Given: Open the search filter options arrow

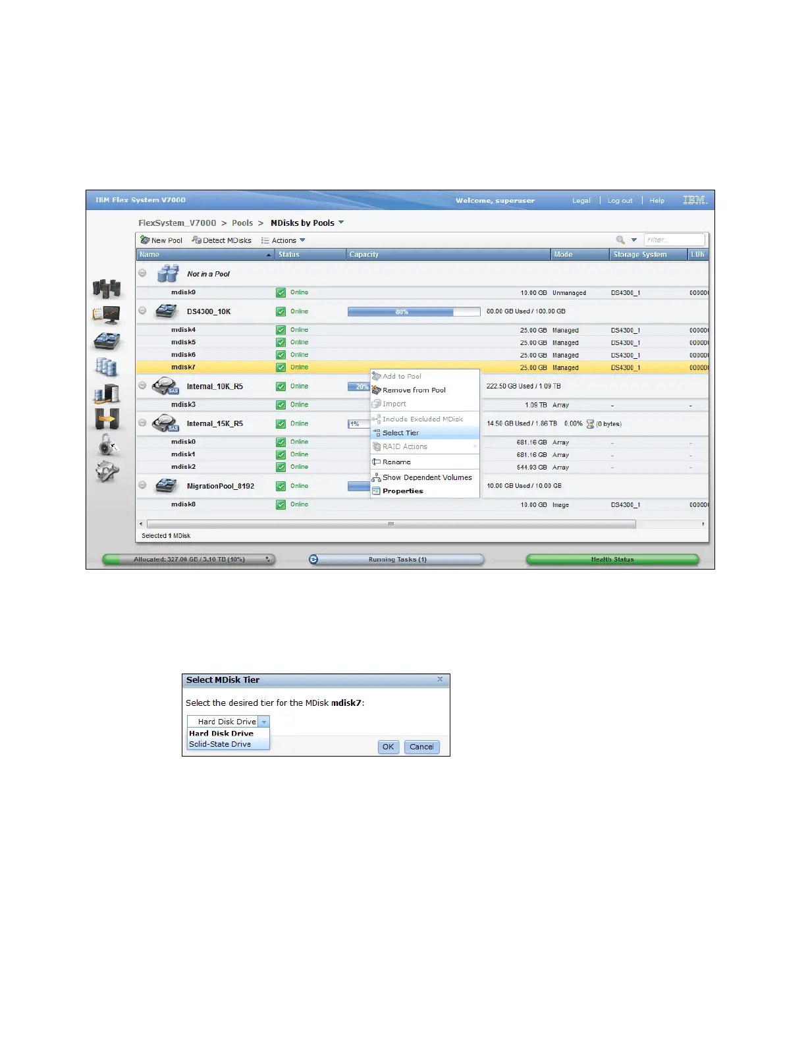Looking at the screenshot, I should coord(634,240).
